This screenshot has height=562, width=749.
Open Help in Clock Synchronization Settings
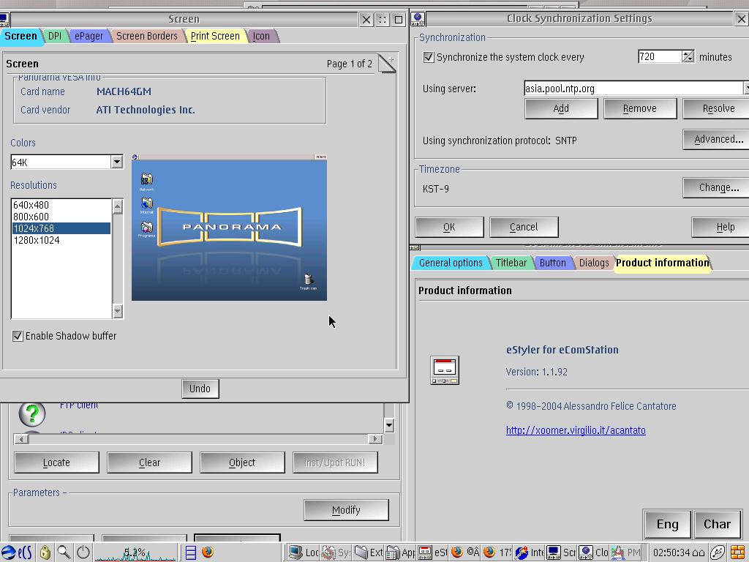point(721,227)
